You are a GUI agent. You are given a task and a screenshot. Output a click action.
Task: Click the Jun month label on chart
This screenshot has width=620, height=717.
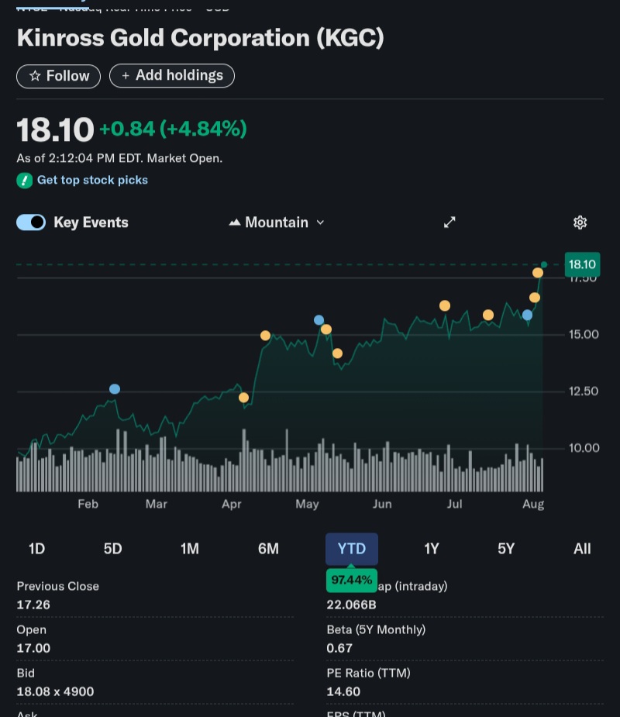pyautogui.click(x=382, y=504)
